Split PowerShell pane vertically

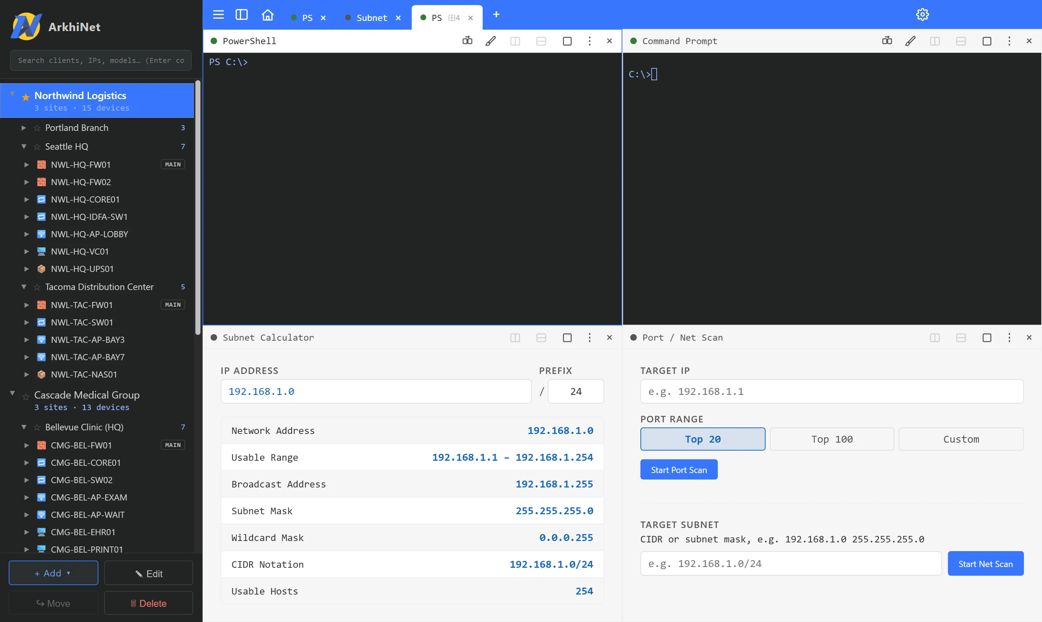pos(515,41)
